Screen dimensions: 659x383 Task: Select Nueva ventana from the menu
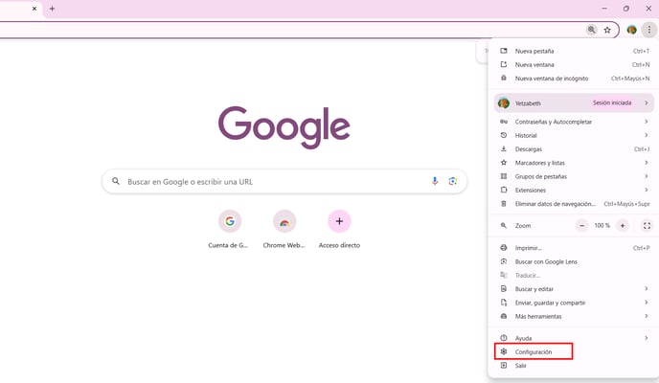coord(574,65)
